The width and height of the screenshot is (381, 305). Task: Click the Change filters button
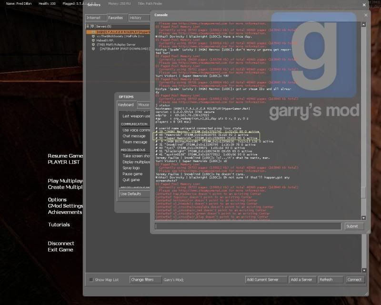(146, 280)
